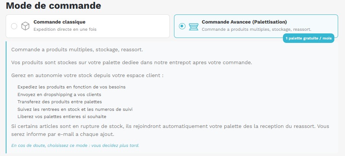Click the 'Expediez les produits' list item

[72, 87]
